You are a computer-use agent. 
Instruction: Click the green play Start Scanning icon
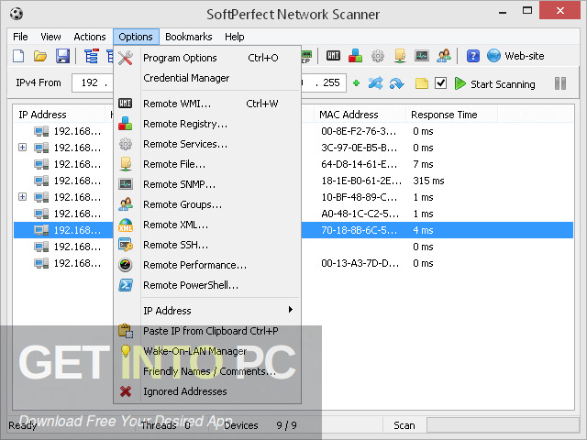pyautogui.click(x=460, y=83)
